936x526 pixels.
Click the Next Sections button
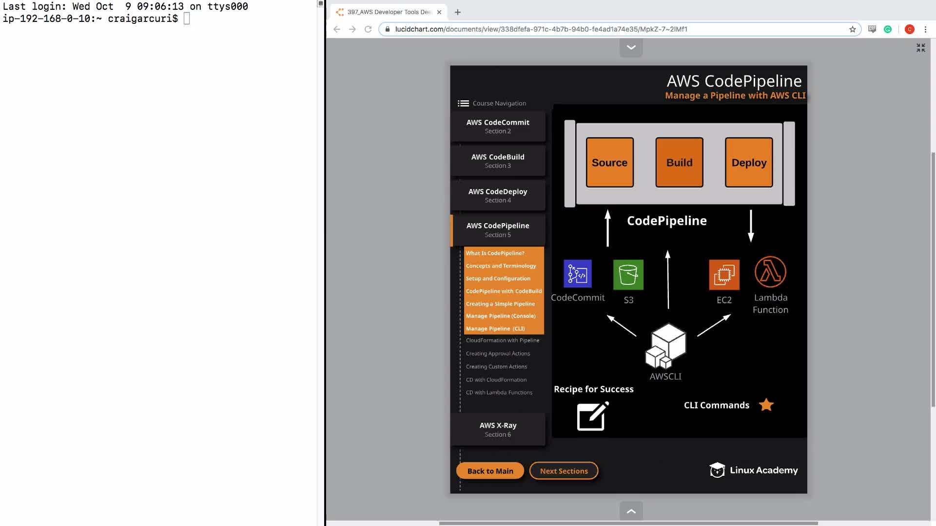[x=564, y=471]
